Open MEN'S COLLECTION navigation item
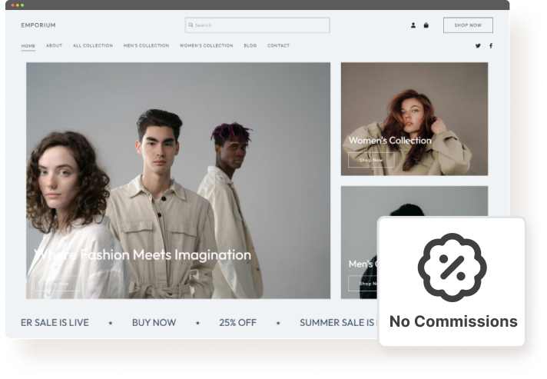Viewport: 547px width, 379px height. [x=146, y=46]
